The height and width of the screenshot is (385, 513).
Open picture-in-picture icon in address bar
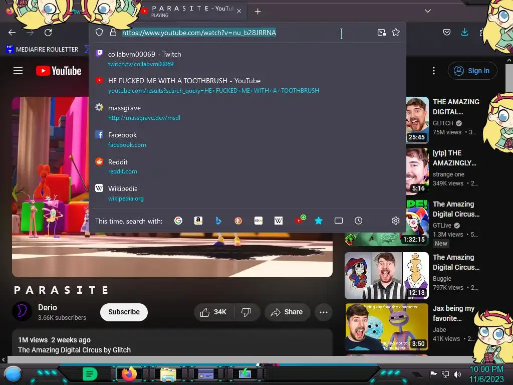pyautogui.click(x=381, y=32)
